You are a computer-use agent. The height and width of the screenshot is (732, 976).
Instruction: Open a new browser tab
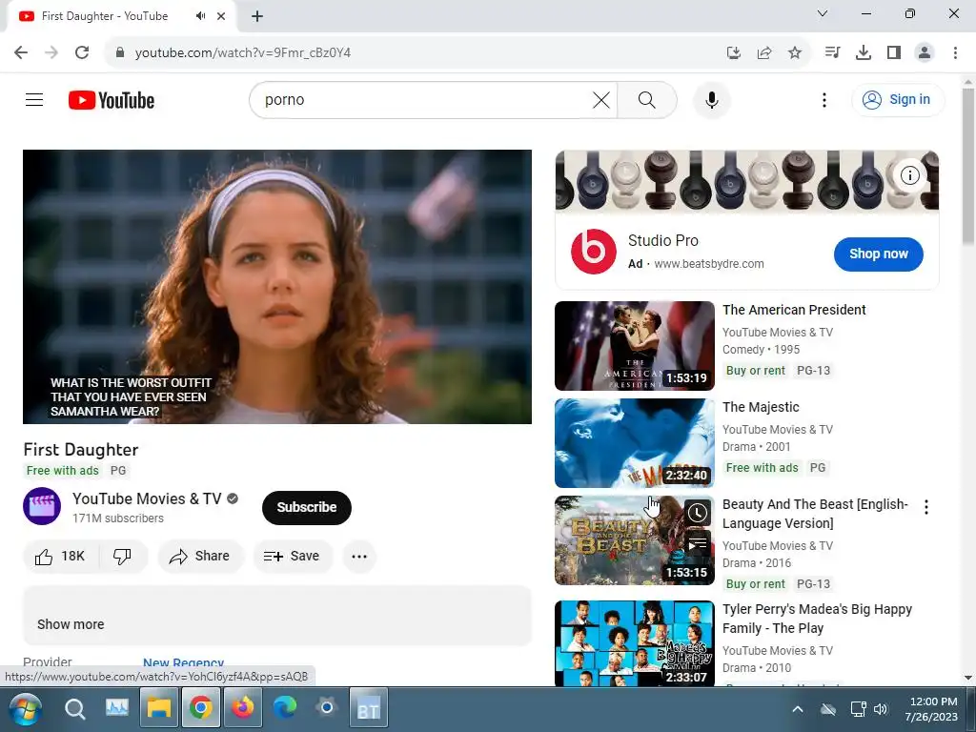tap(257, 16)
